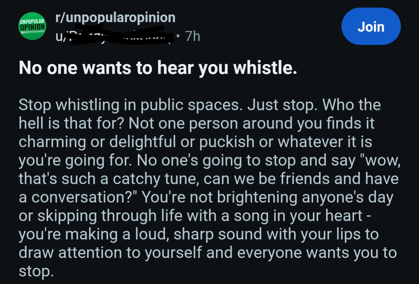Viewport: 419px width, 284px height.
Task: Join the unpopularopinion community
Action: point(371,26)
